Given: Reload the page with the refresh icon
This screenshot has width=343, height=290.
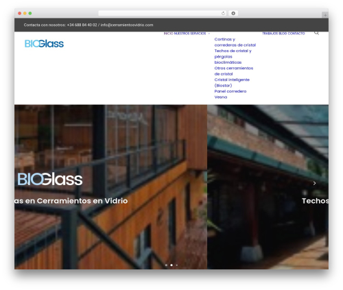Looking at the screenshot, I should [223, 14].
